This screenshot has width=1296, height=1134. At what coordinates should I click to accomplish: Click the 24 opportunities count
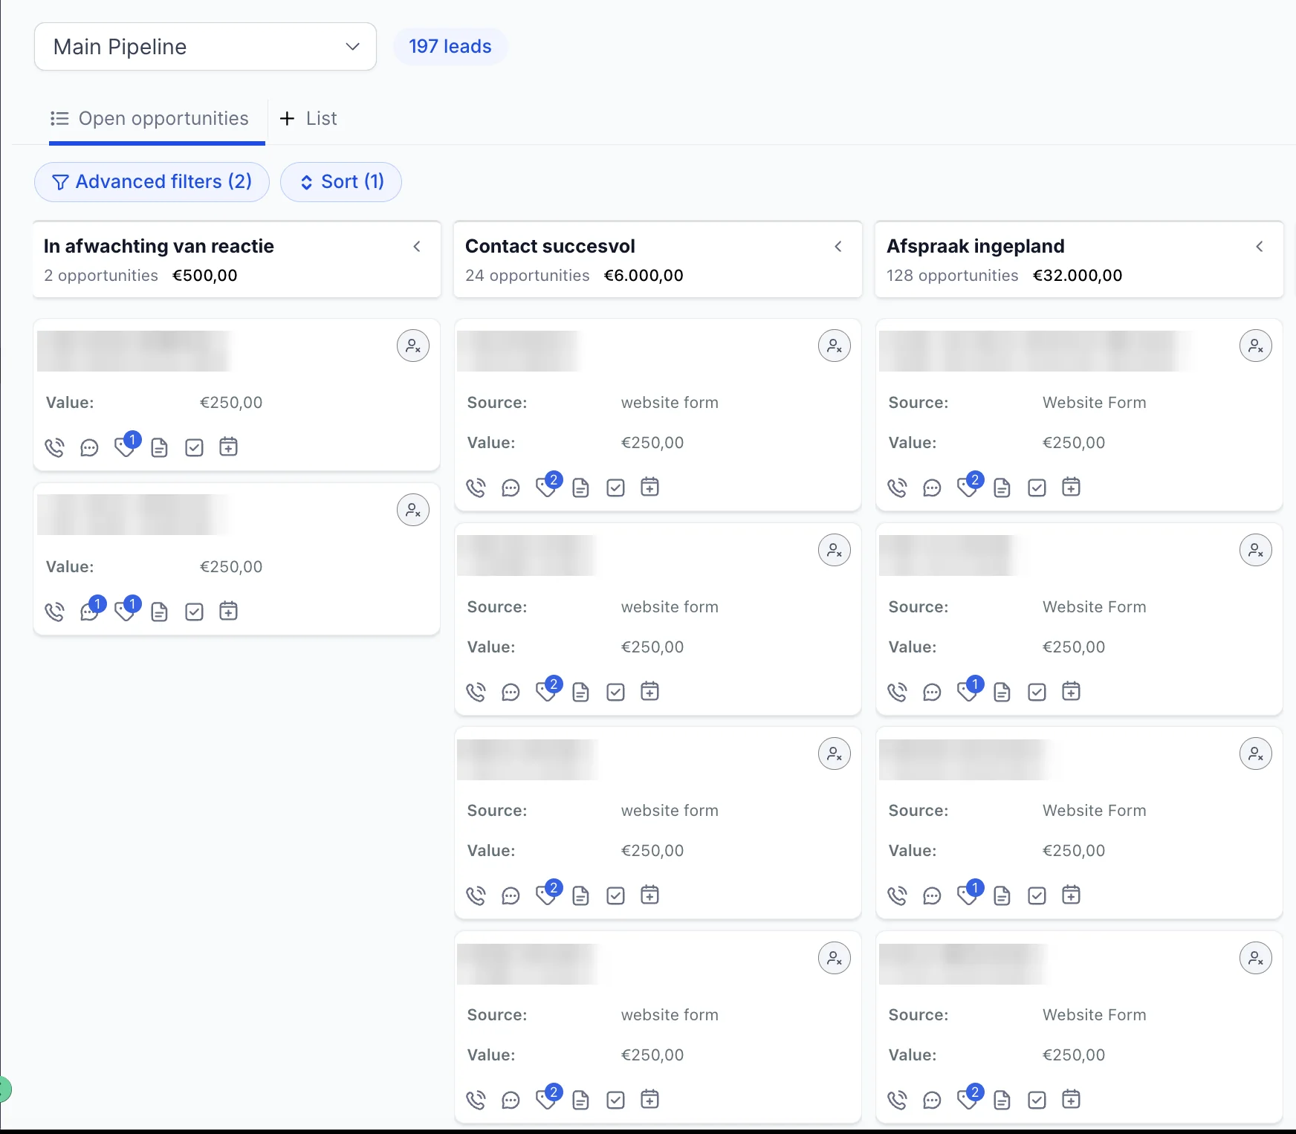point(528,276)
